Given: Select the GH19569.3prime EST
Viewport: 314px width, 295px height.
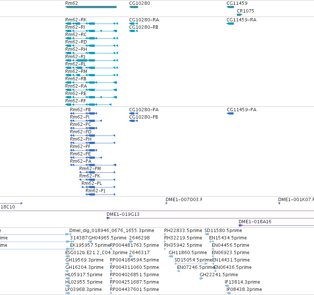Looking at the screenshot, I should pos(67,264).
